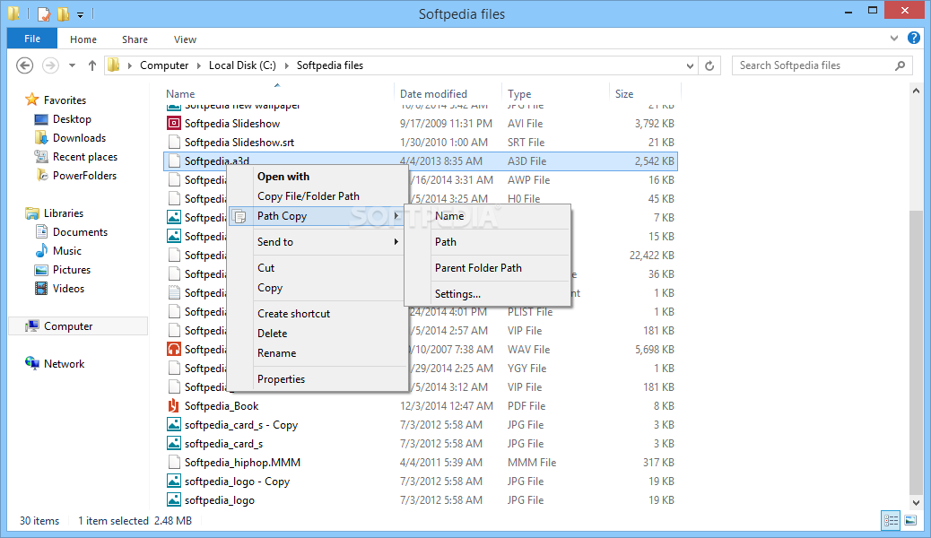Open Downloads in Favorites
931x538 pixels.
(79, 138)
